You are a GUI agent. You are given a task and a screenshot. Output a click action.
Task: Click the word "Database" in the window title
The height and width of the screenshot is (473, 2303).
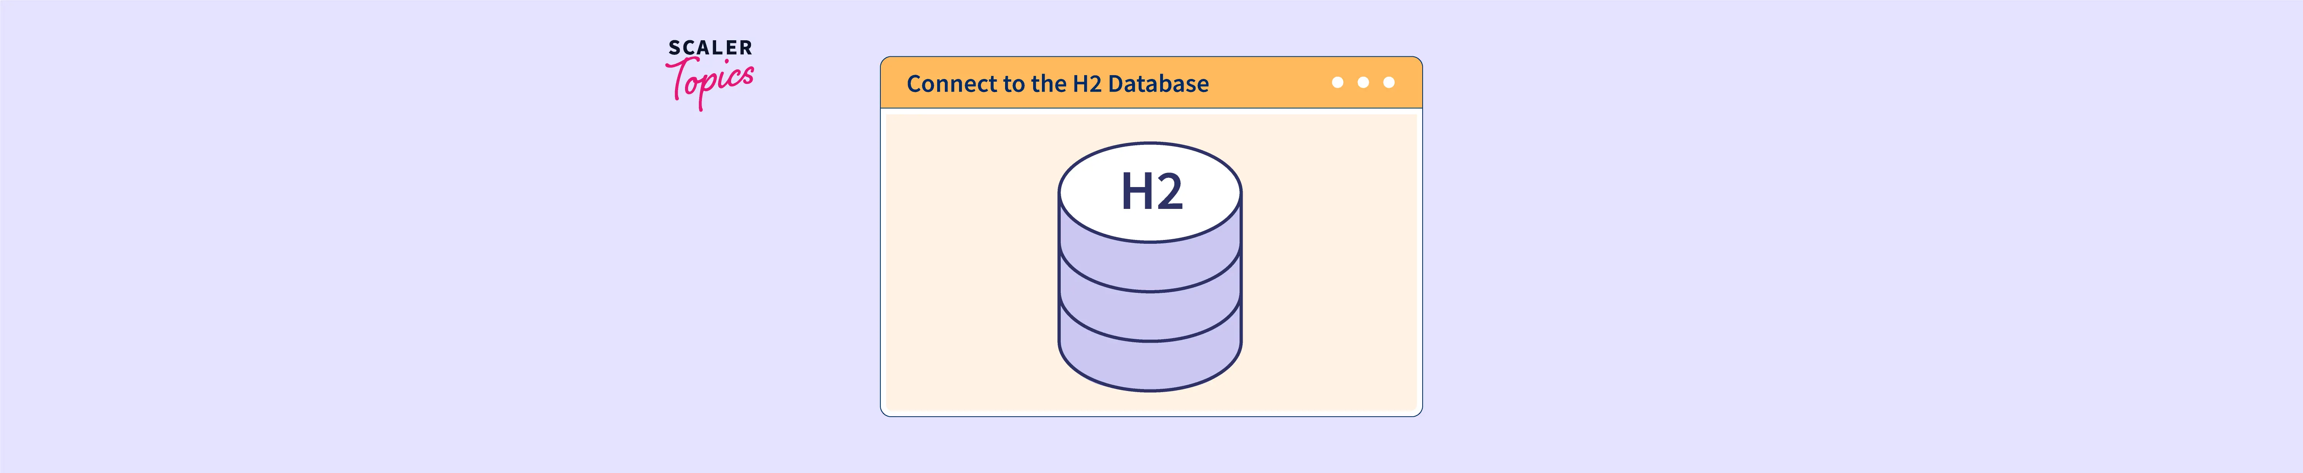pos(1158,84)
